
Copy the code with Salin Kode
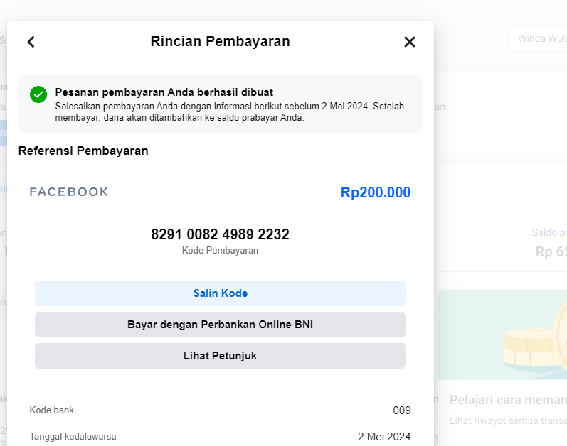220,293
